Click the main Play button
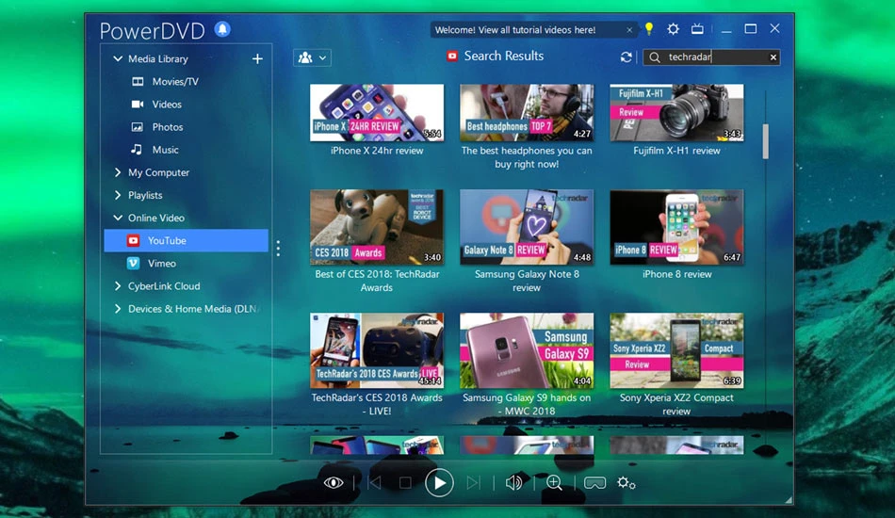 [439, 482]
